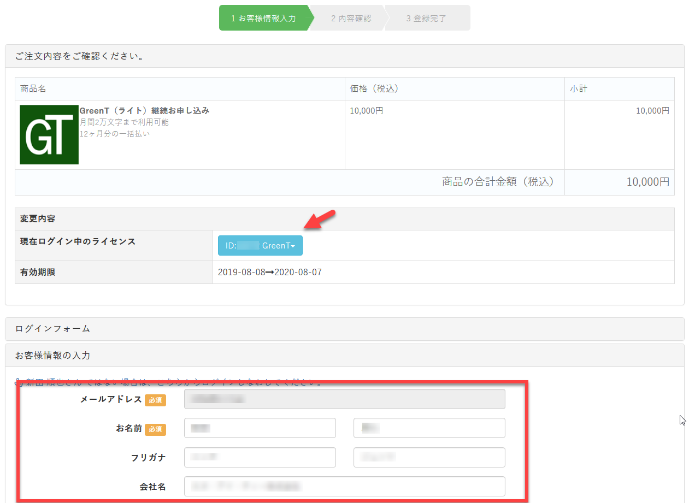
Task: Click the 有効期限 date range text
Action: [x=269, y=272]
